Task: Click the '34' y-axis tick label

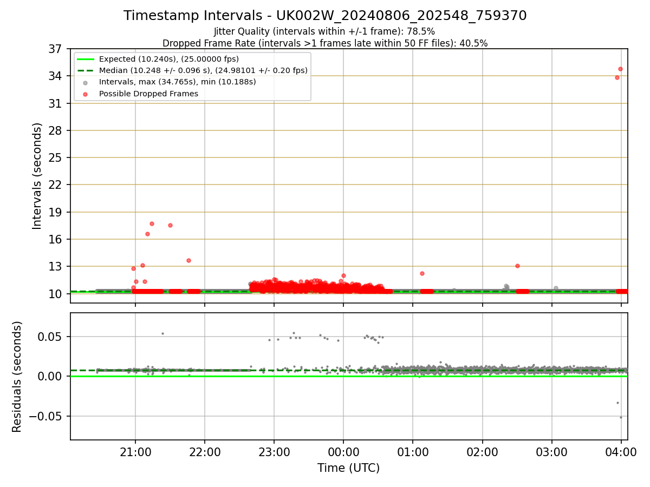Action: tap(56, 76)
